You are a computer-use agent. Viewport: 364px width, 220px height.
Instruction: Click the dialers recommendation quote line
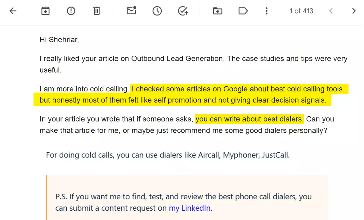point(168,155)
